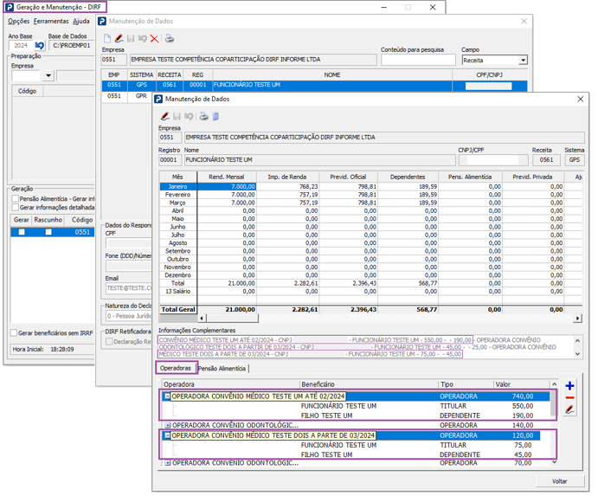The width and height of the screenshot is (598, 496).
Task: Click right arrow of table horizontal scrollbar
Action: pos(578,319)
